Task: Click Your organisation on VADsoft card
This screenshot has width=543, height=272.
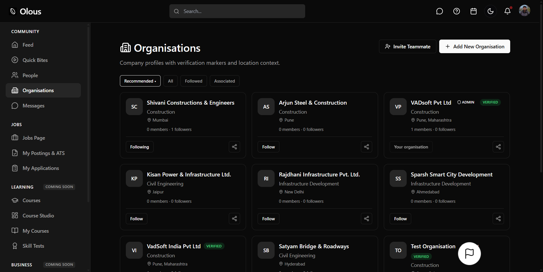Action: tap(411, 147)
